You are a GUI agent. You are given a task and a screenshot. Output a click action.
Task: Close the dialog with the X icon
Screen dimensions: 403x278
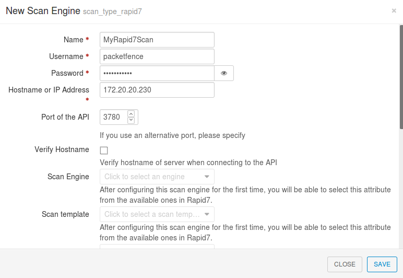(394, 10)
